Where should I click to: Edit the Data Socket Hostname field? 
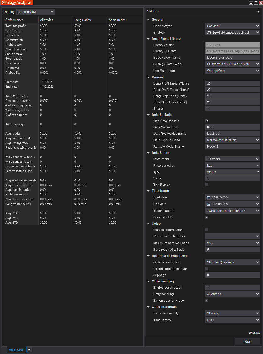pyautogui.click(x=233, y=134)
